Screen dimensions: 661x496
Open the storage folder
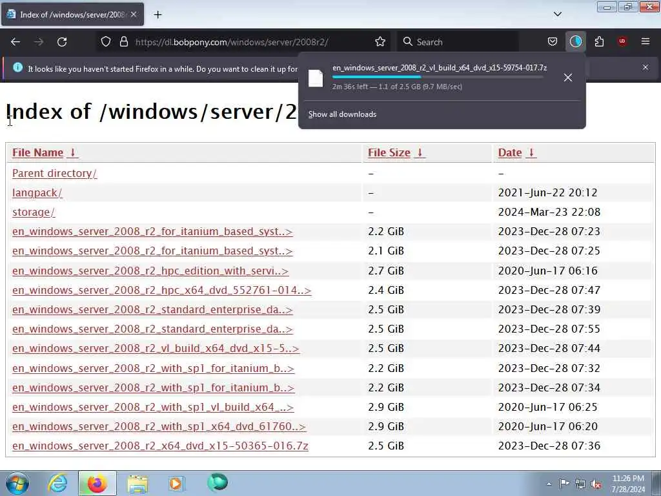[x=34, y=212]
